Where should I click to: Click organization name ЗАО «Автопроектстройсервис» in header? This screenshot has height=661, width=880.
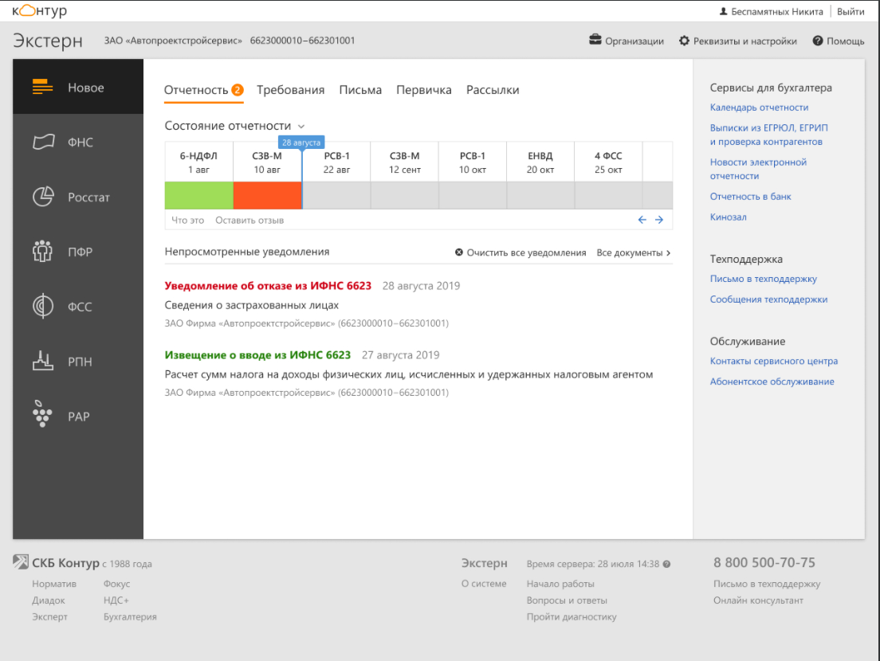pos(173,41)
